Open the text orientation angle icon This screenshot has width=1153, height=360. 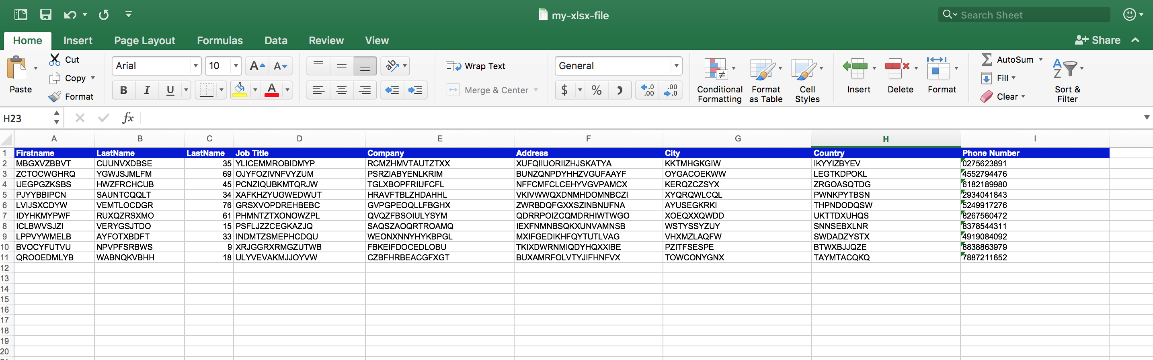click(392, 66)
